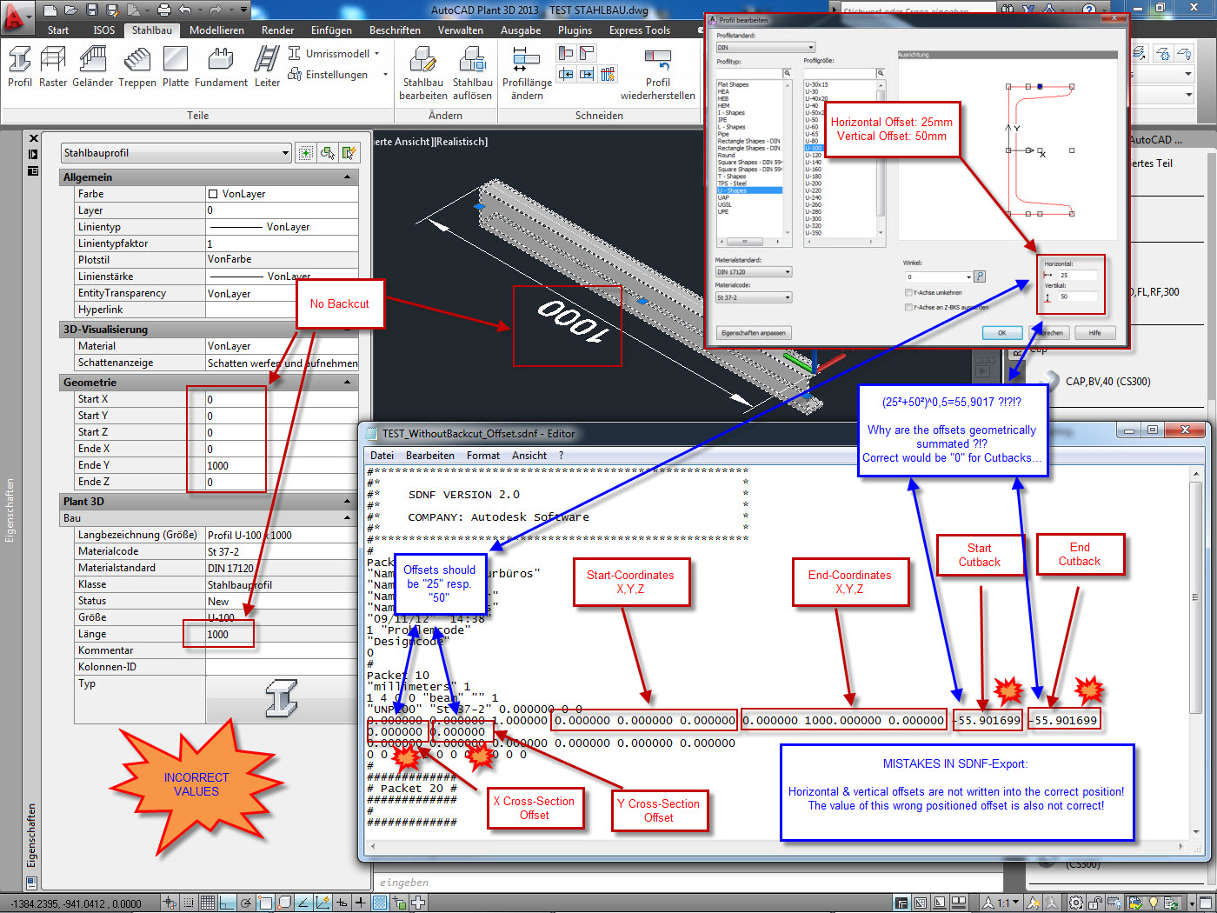This screenshot has width=1217, height=913.
Task: Expand Einstellungen dropdown in ribbon
Action: (x=385, y=75)
